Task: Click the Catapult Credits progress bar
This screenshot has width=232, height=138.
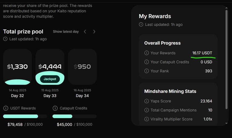Action: (75, 116)
